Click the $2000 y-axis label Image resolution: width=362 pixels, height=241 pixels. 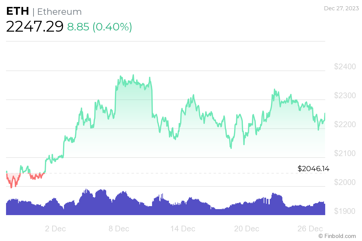(345, 182)
